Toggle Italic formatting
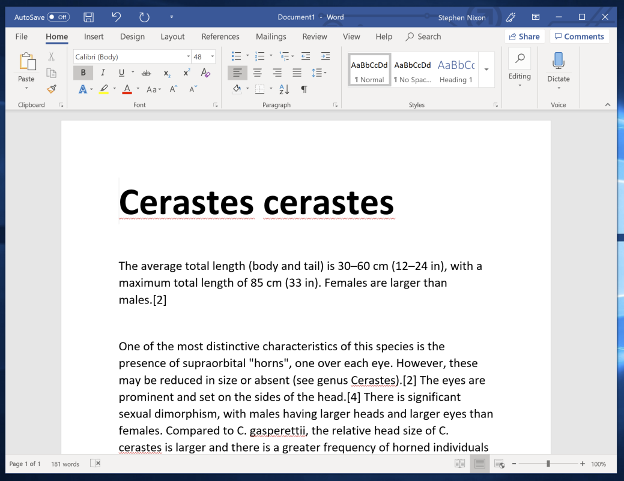The width and height of the screenshot is (624, 481). (x=103, y=73)
